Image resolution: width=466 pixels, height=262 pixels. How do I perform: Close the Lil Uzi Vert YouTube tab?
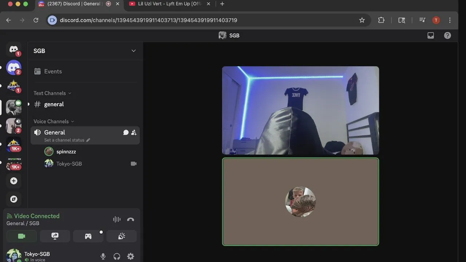(x=208, y=4)
